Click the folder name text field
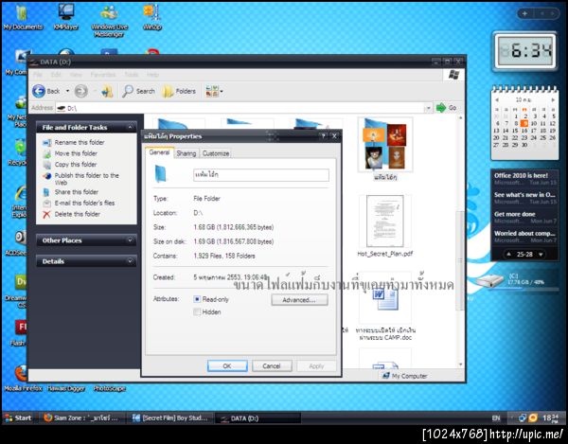The height and width of the screenshot is (444, 568). (x=261, y=175)
